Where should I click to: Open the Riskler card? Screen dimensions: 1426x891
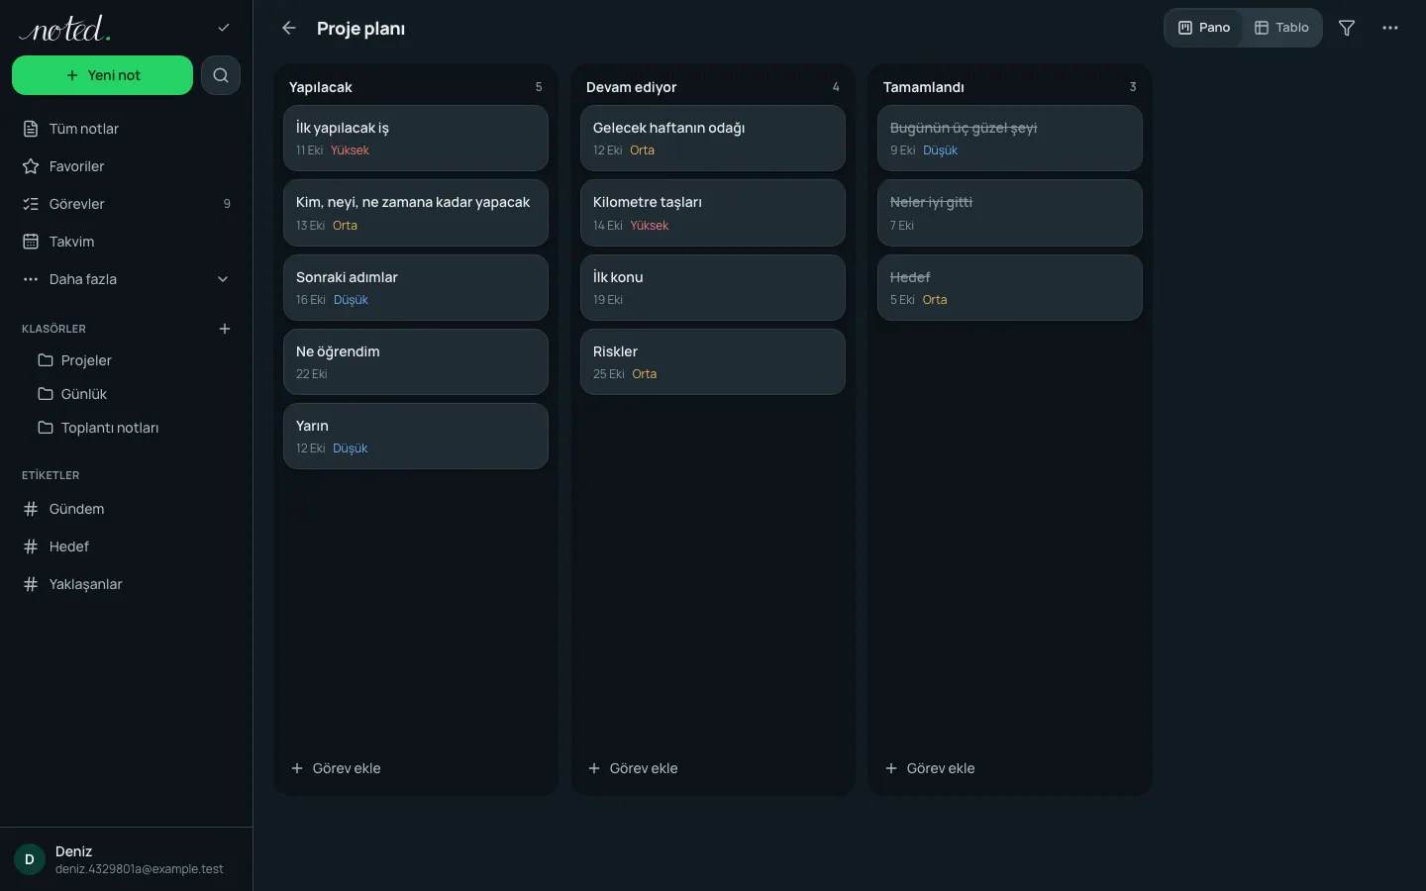(713, 361)
